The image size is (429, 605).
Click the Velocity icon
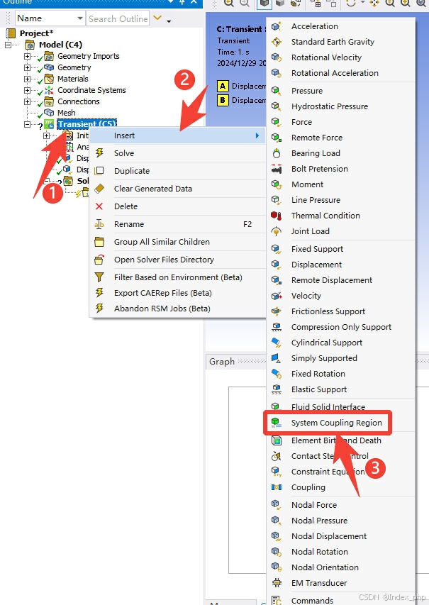277,296
